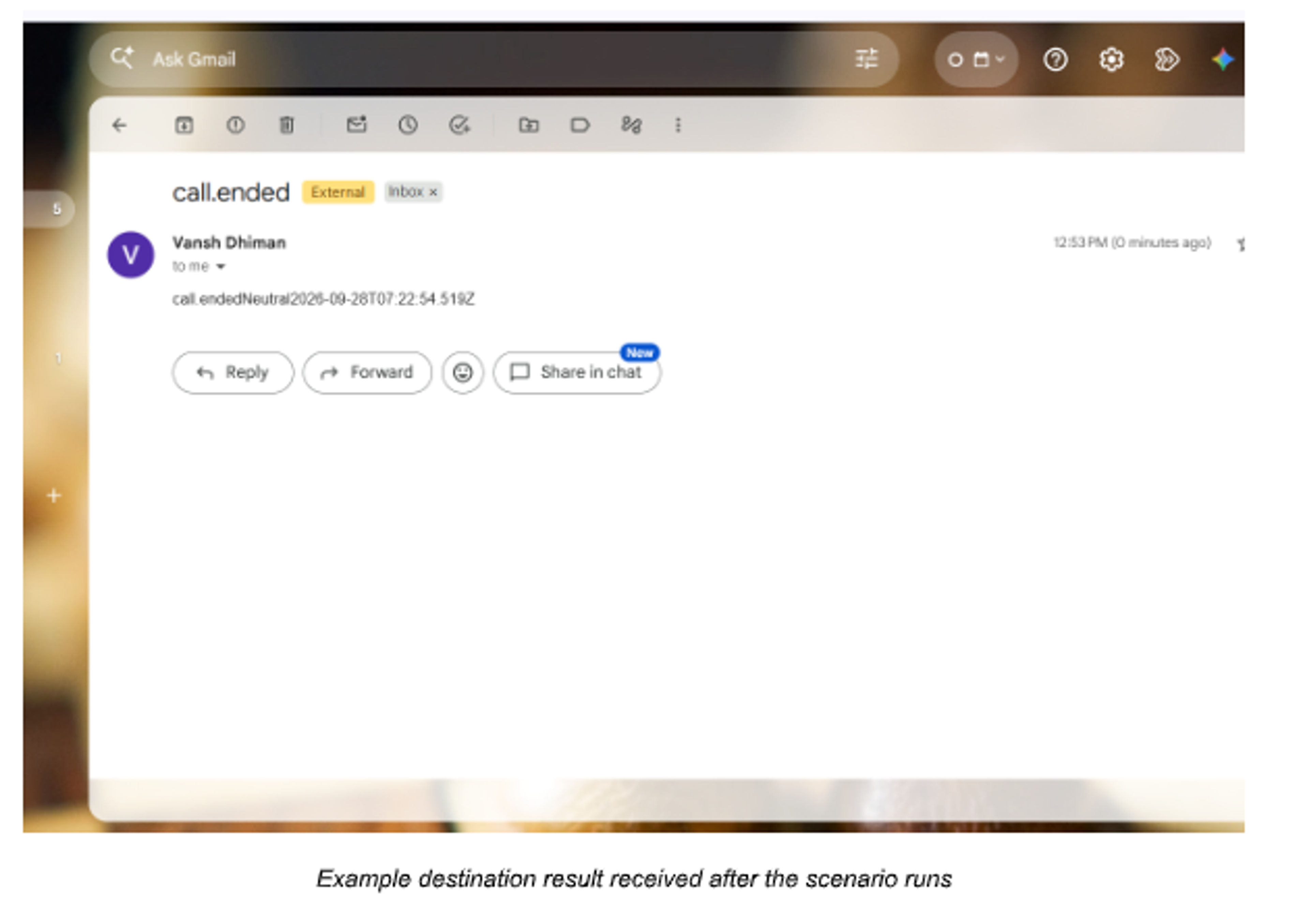Click in the Ask Gmail search field
Screen dimensions: 1309x899
tap(494, 59)
